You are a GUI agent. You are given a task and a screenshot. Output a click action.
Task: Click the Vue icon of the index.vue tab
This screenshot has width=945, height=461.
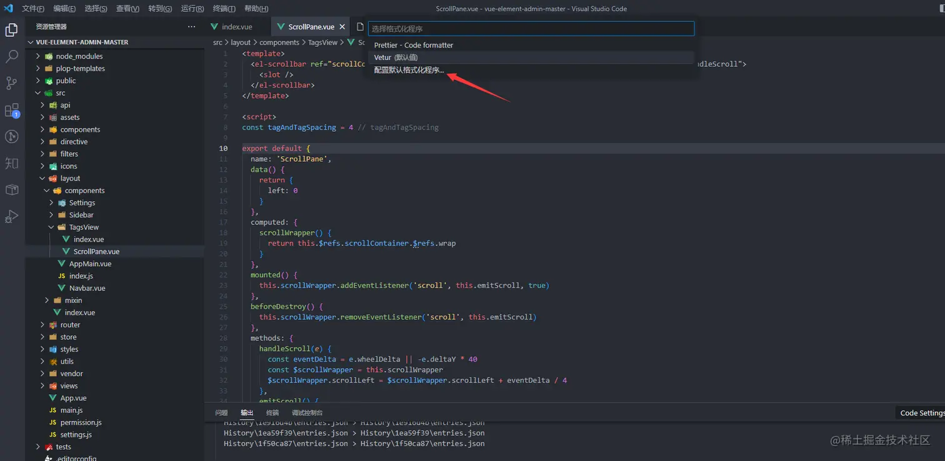(x=214, y=27)
